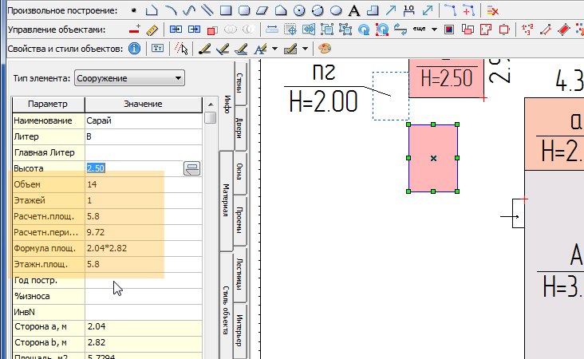The width and height of the screenshot is (584, 359).
Task: Select the ellipse shape tool
Action: pyautogui.click(x=336, y=10)
